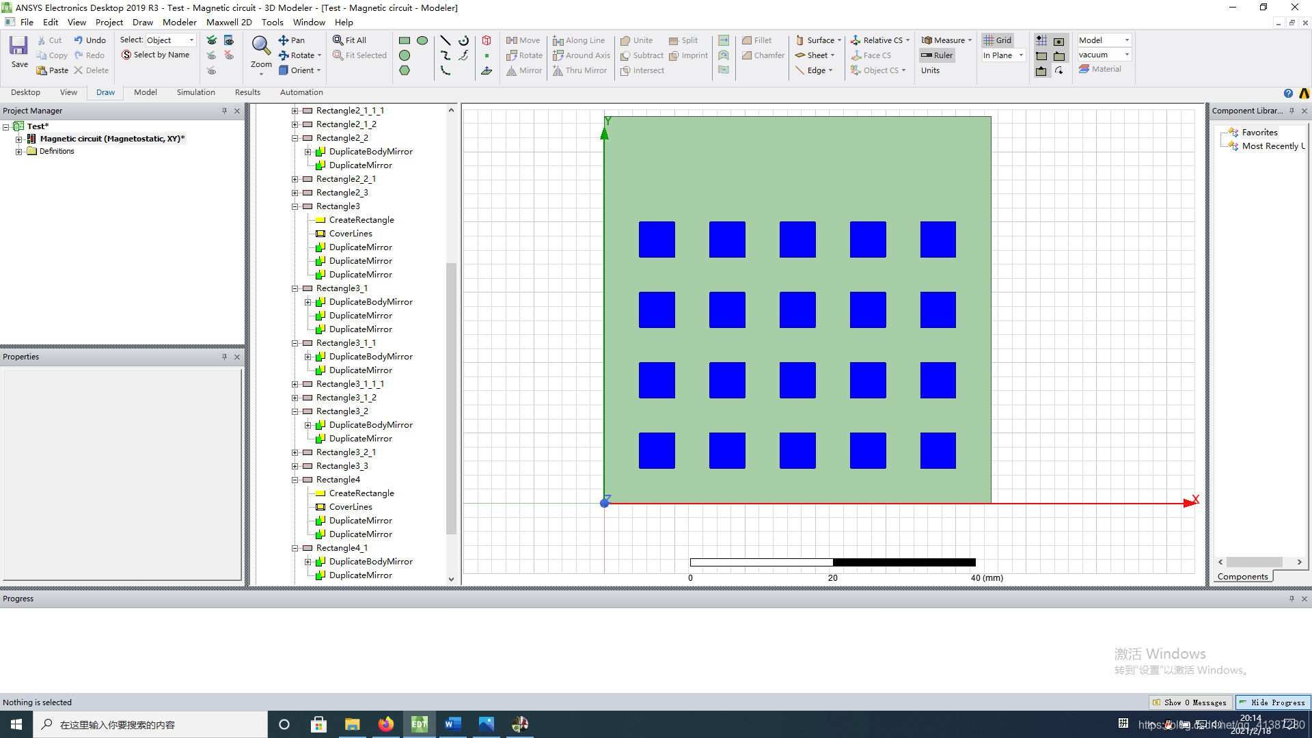Click the Windows taskbar search box
Screen dimensions: 1312x738
pyautogui.click(x=150, y=724)
